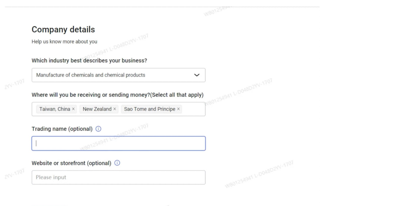The width and height of the screenshot is (397, 206).
Task: Click the 'Taiwan, China' tag label
Action: click(55, 109)
